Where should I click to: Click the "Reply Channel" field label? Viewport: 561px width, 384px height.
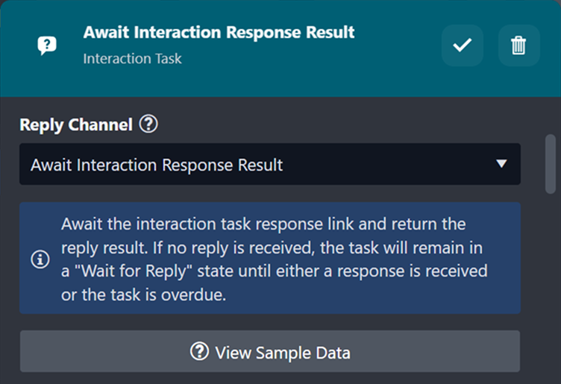click(75, 125)
